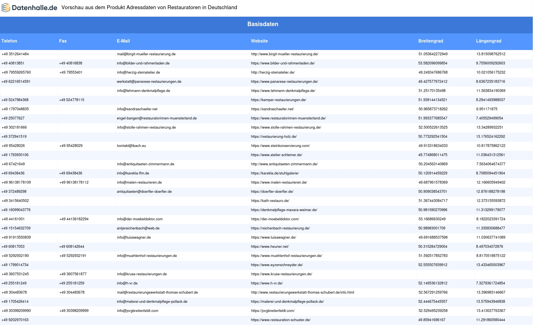Select the Längengrad column header
Image resolution: width=533 pixels, height=325 pixels.
(x=489, y=41)
